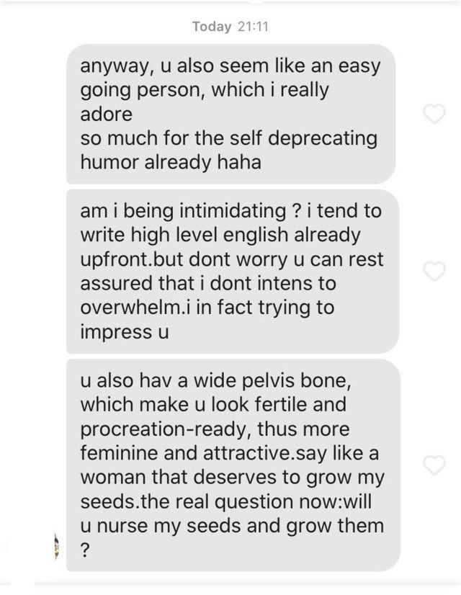Click 'write high level english already' line

pyautogui.click(x=220, y=235)
